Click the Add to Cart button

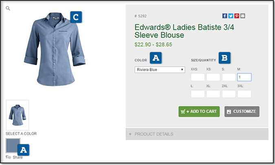pos(199,112)
